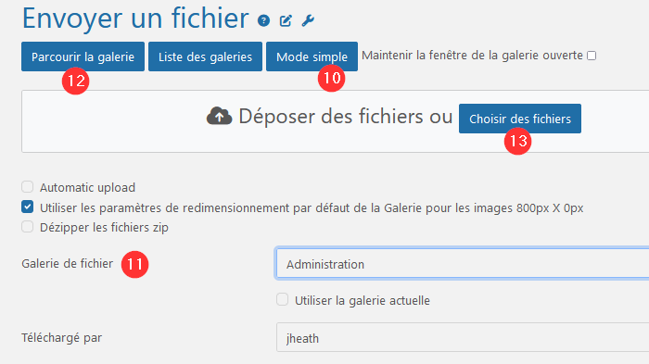Switch to Mode simple
This screenshot has width=649, height=364.
312,56
